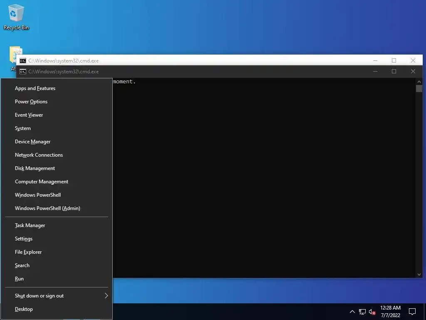Screen dimensions: 426x320
Task: Launch Event Viewer
Action: 57,115
